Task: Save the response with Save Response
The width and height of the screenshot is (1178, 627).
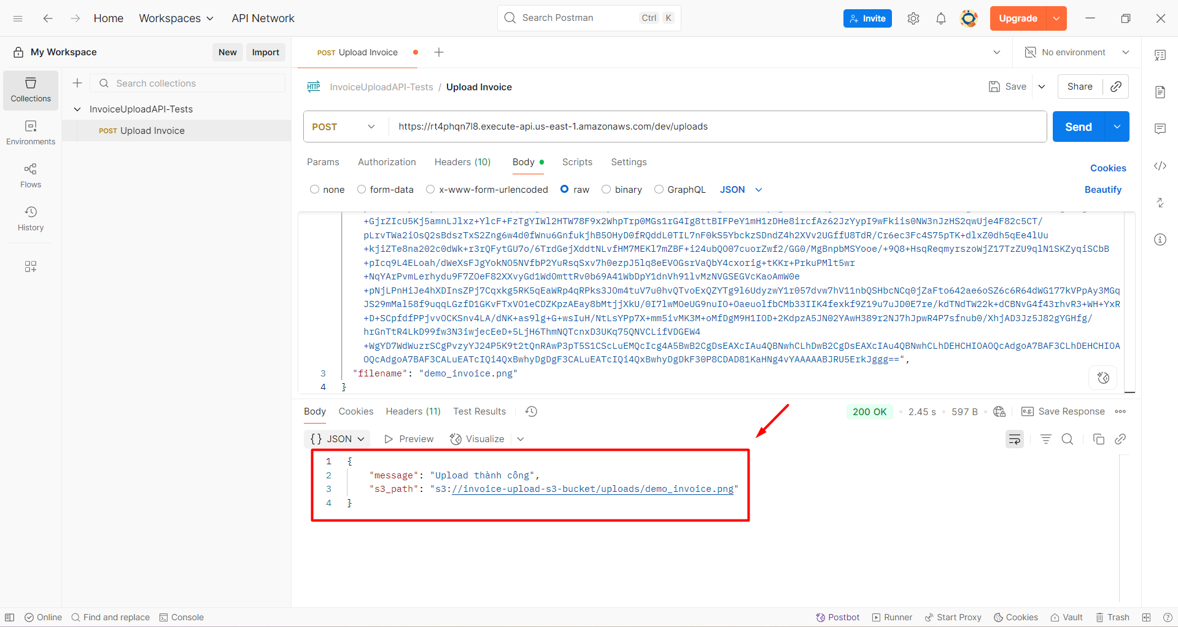Action: (1071, 411)
